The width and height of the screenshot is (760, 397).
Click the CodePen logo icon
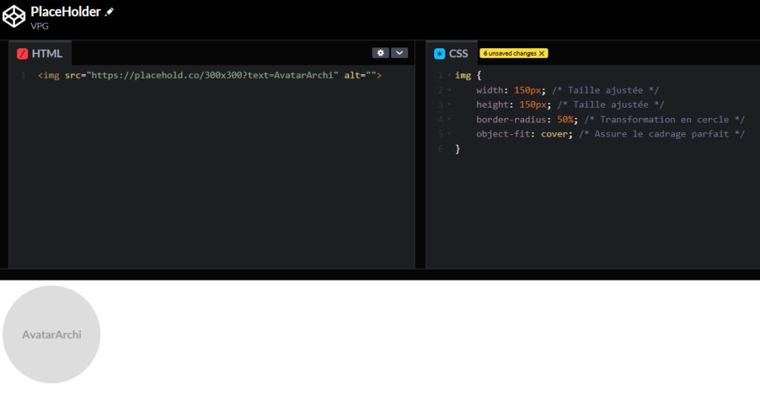click(15, 17)
